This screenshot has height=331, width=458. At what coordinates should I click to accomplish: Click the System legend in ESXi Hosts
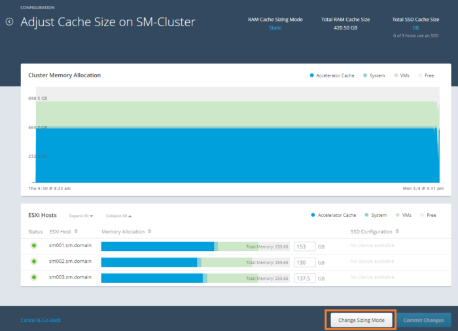[376, 215]
